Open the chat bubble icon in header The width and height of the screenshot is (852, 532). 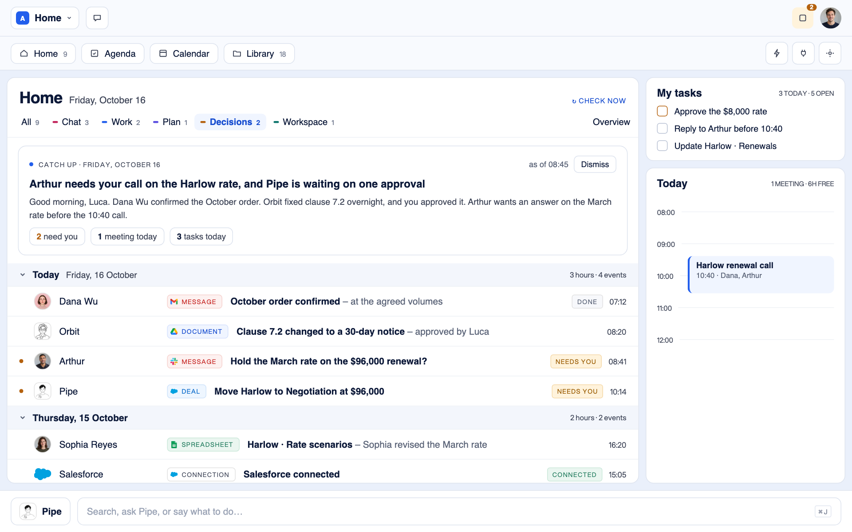pyautogui.click(x=97, y=18)
